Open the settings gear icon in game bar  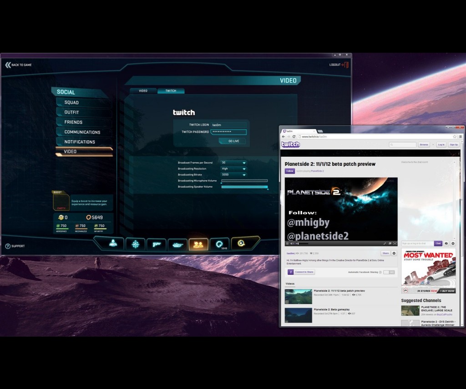[x=241, y=244]
